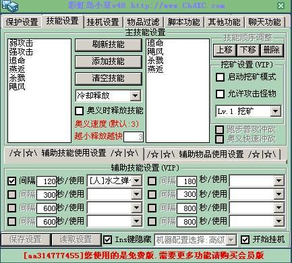This screenshot has width=292, height=263.
Task: Toggle the Ins键隐藏 checkbox
Action: coord(107,240)
